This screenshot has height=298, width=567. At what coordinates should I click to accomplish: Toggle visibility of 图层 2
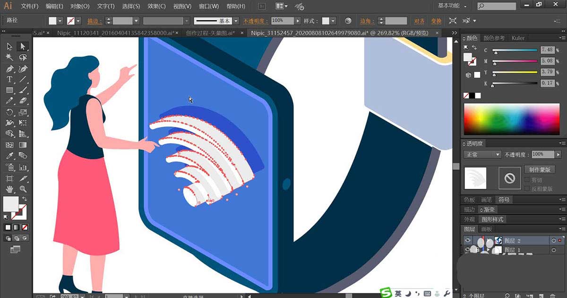pos(468,240)
